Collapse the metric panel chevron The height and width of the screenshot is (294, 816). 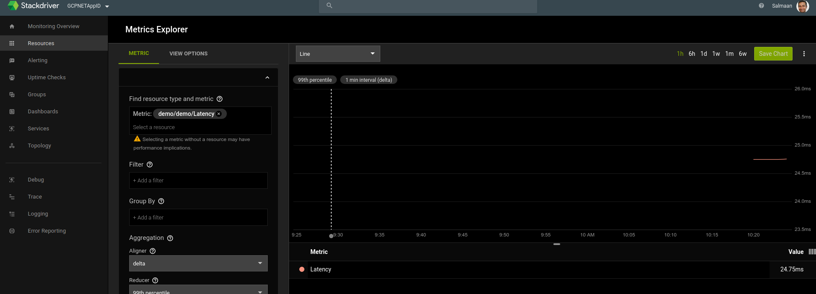[x=267, y=78]
